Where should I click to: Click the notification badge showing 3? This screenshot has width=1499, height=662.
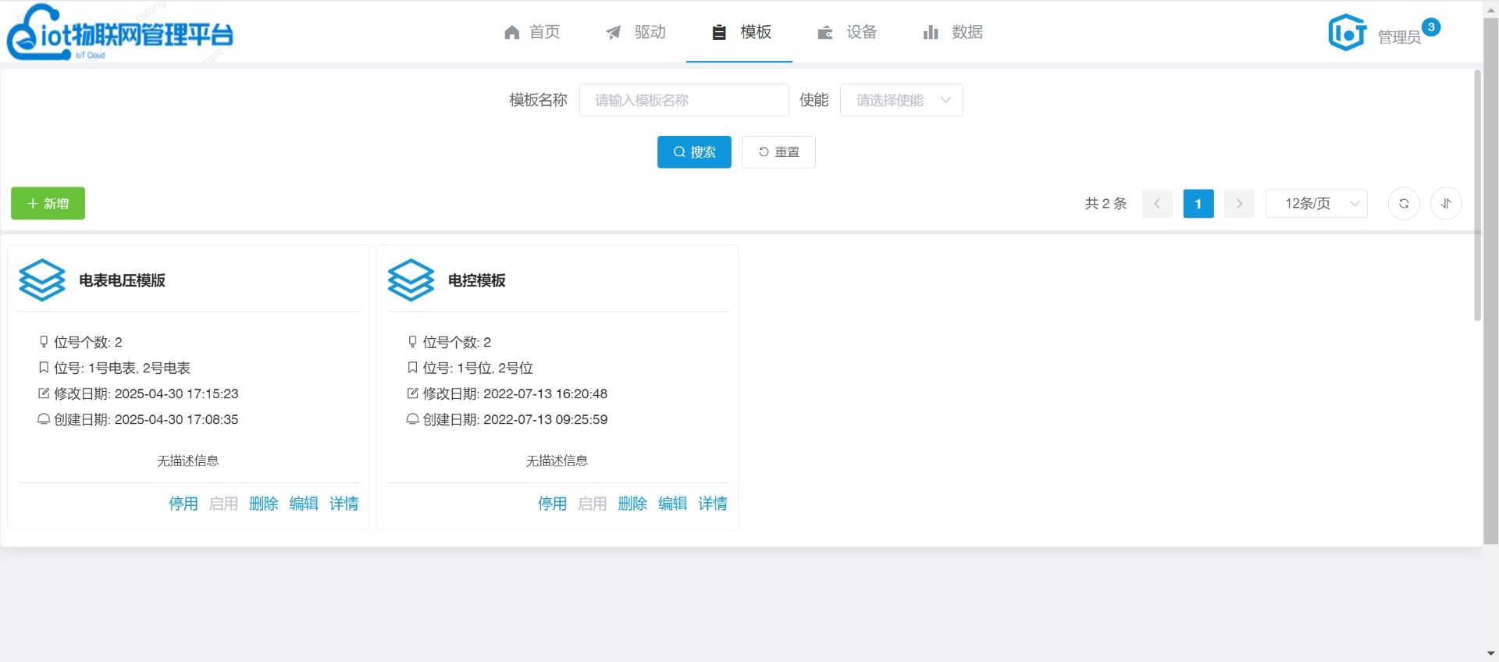(1431, 27)
